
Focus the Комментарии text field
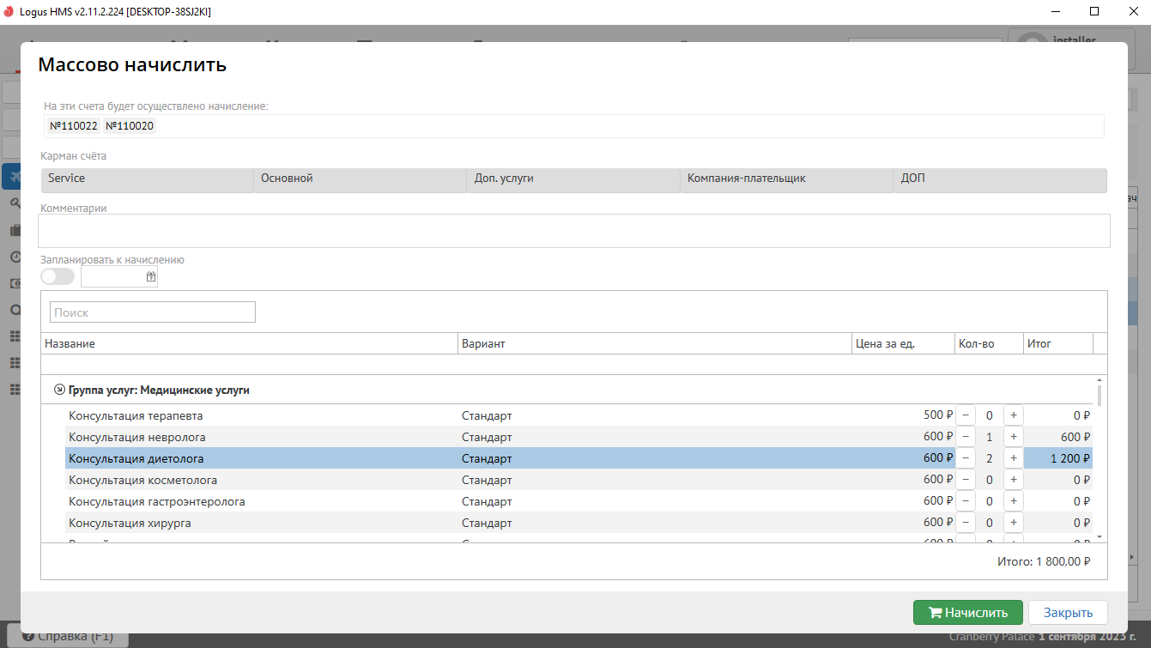574,231
